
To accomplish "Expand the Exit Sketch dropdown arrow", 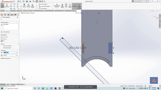I will tap(2, 8).
